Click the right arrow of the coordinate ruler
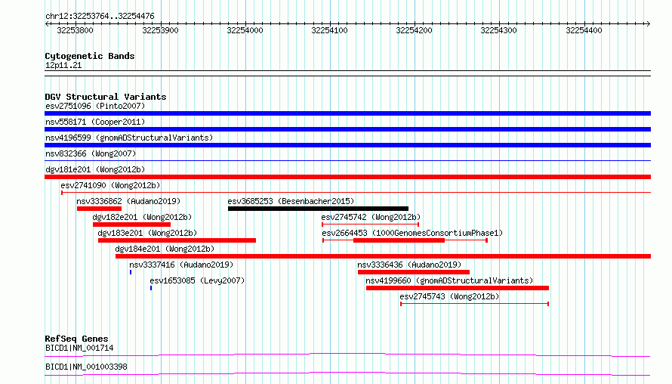The image size is (672, 384). click(x=649, y=24)
